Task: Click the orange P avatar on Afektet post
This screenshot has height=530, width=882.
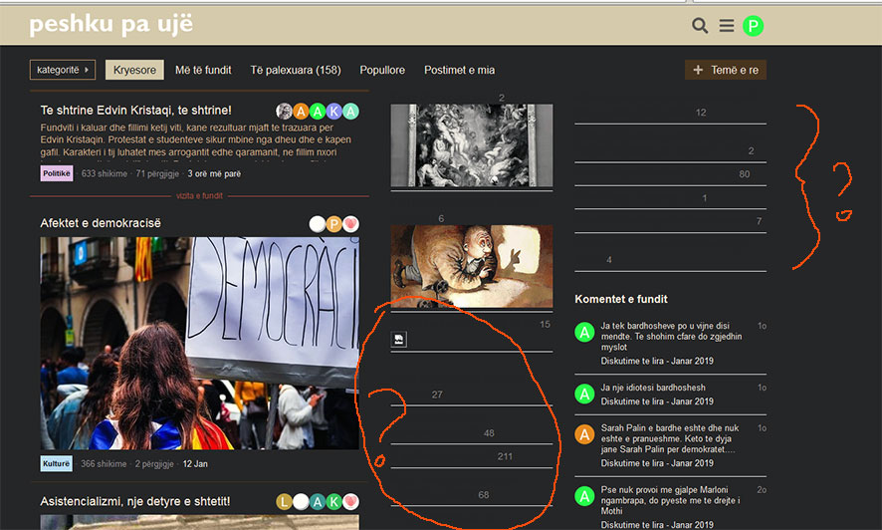Action: point(334,223)
